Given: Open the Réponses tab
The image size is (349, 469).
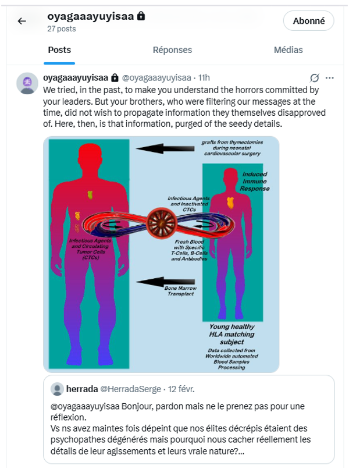Looking at the screenshot, I should click(172, 50).
